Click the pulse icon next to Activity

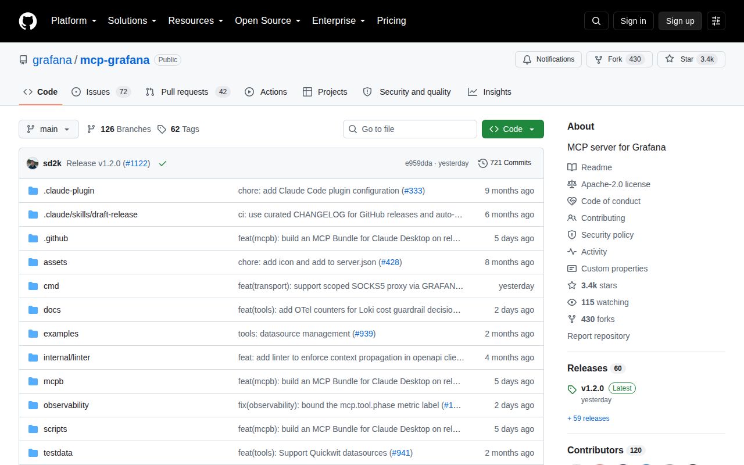(572, 252)
